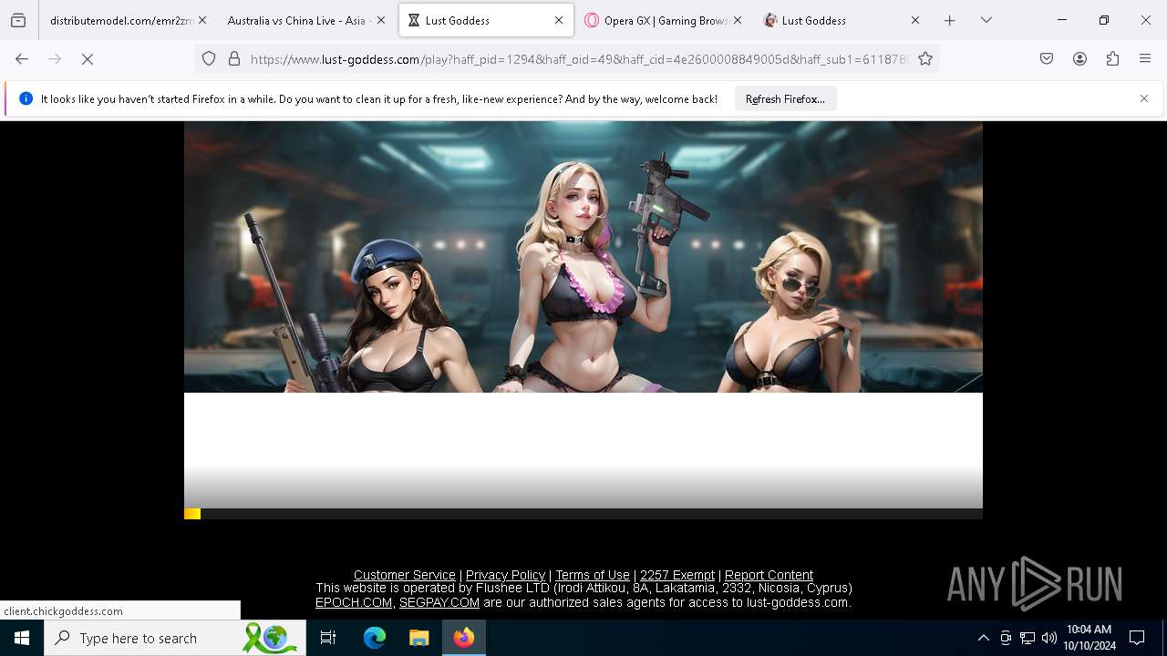Open Firefox account menu

point(1079,58)
